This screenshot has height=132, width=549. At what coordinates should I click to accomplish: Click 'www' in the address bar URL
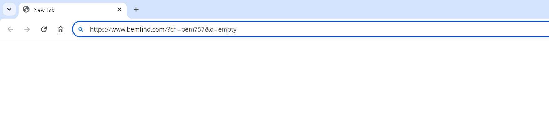[x=118, y=29]
